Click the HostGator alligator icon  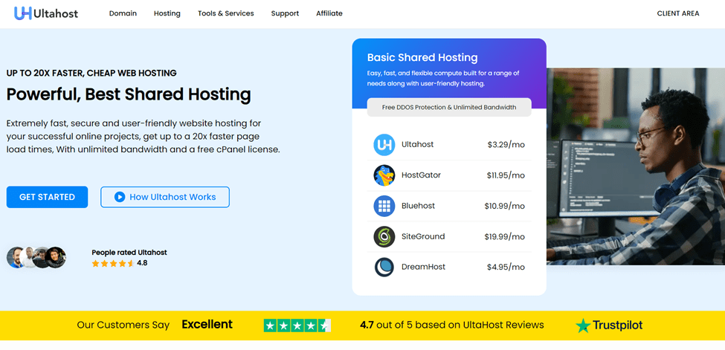384,175
